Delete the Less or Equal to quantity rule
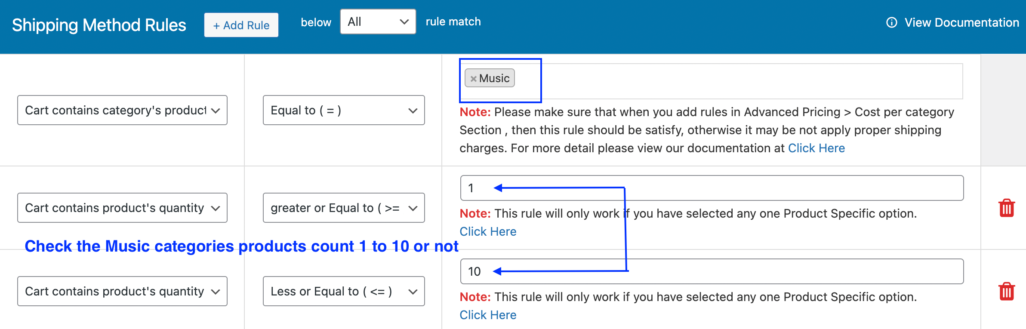This screenshot has height=329, width=1026. 1006,292
